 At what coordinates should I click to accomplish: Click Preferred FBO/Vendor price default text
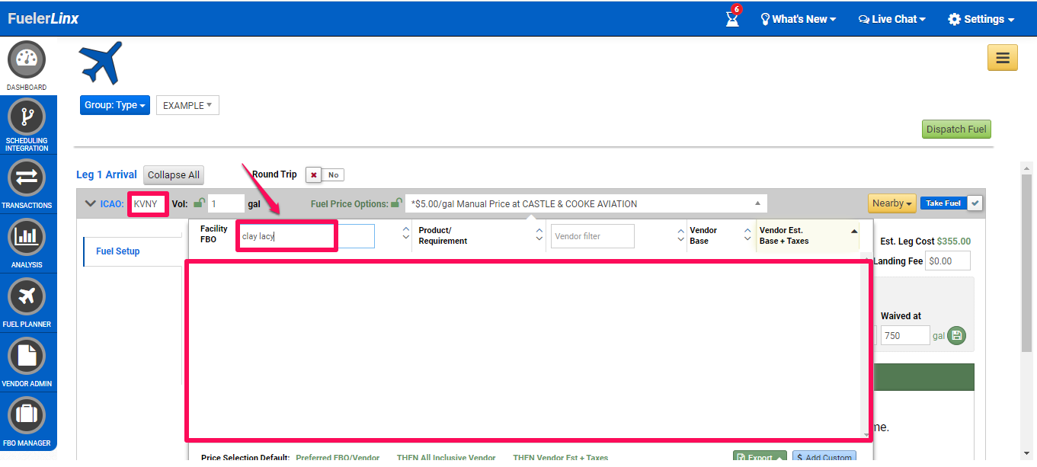(338, 458)
